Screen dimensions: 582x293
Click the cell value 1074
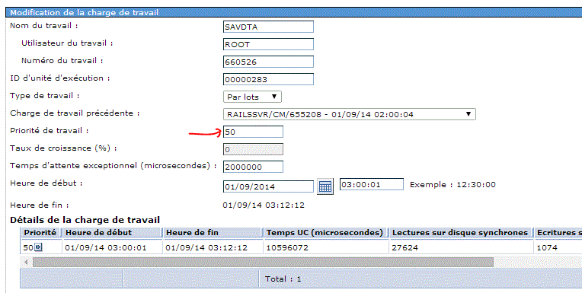[x=547, y=248]
